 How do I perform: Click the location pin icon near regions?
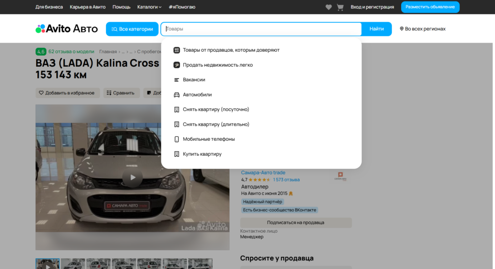pyautogui.click(x=402, y=29)
